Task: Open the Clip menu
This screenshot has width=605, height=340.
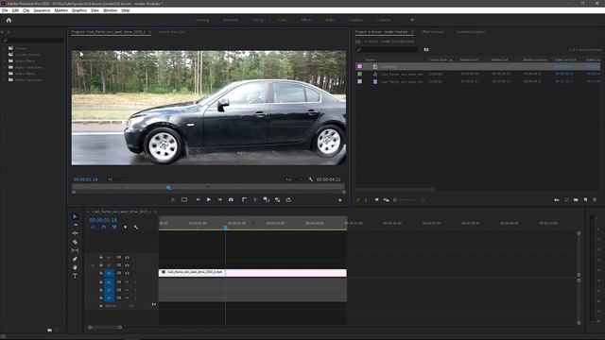Action: point(26,10)
